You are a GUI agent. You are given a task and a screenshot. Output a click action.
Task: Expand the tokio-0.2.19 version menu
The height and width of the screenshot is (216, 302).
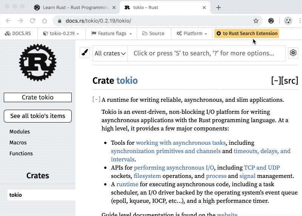point(61,34)
